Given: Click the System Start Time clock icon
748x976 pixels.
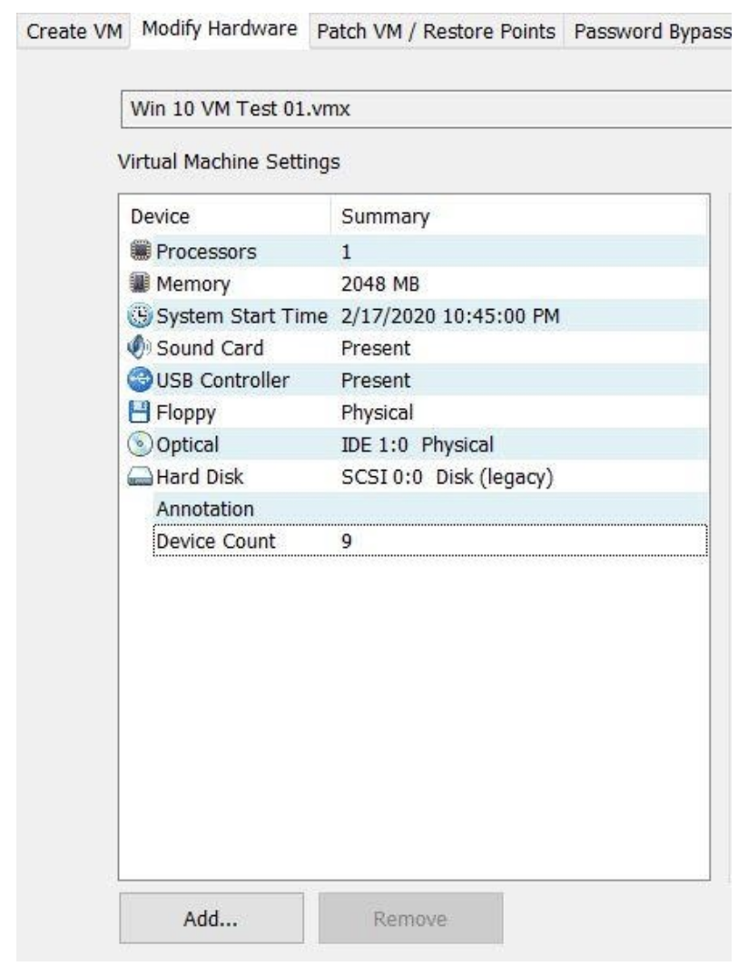Looking at the screenshot, I should click(x=141, y=316).
